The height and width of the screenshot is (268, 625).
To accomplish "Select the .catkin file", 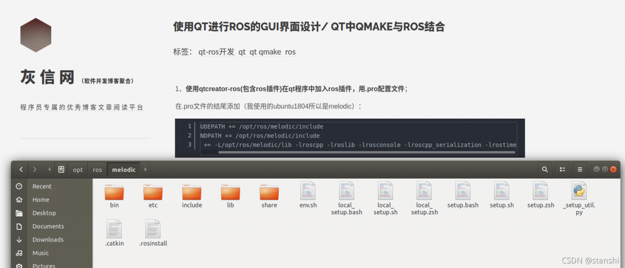I will (x=114, y=233).
